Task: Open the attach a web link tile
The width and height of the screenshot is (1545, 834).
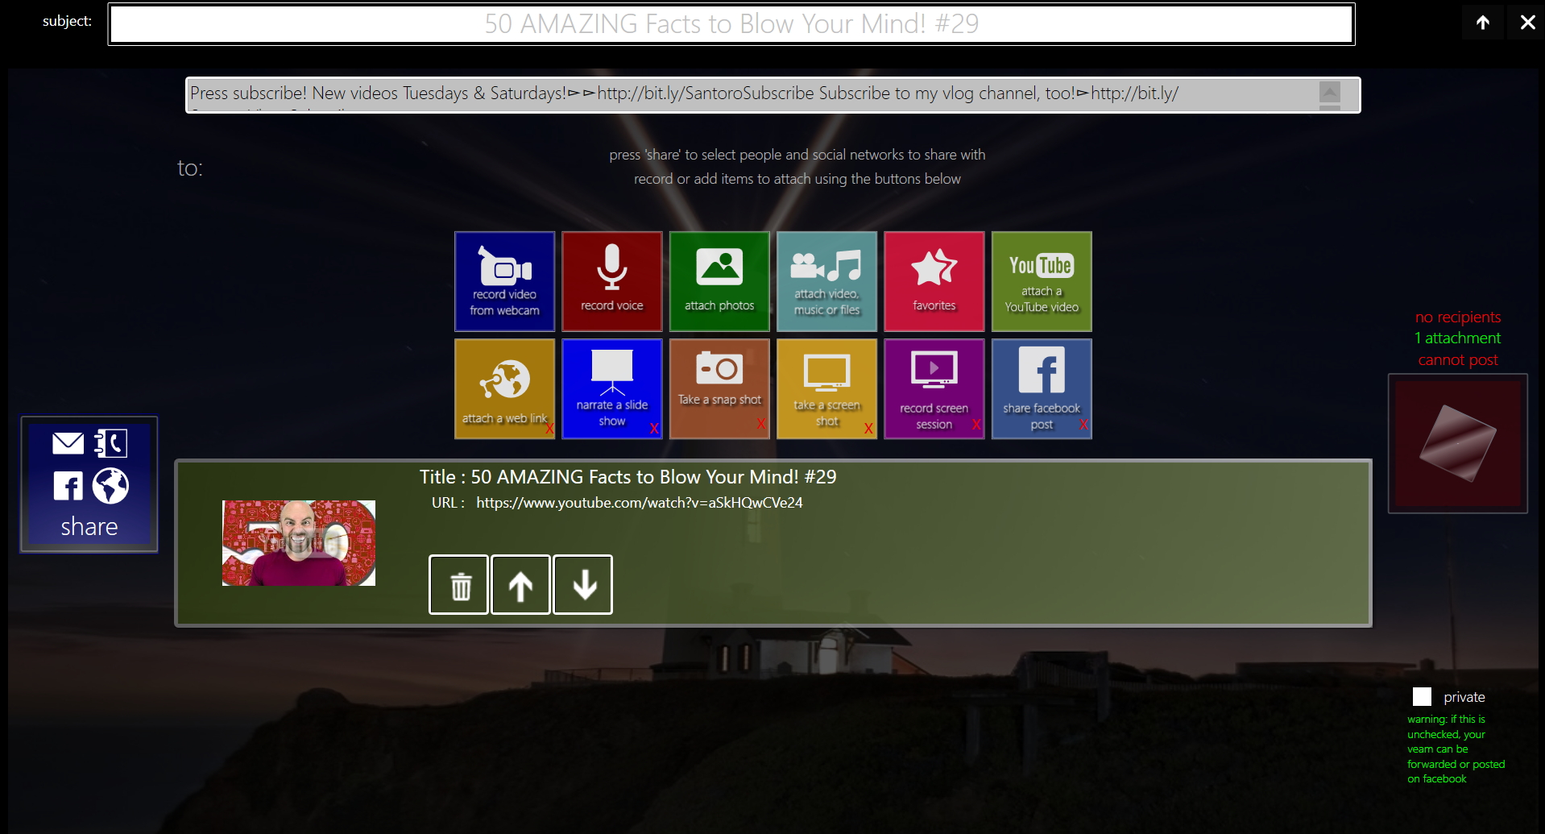Action: 504,388
